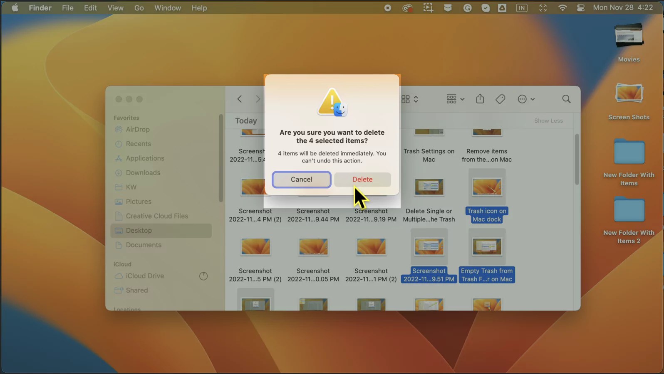The height and width of the screenshot is (374, 664).
Task: Select New Folder With Items 2 on desktop
Action: pyautogui.click(x=629, y=220)
